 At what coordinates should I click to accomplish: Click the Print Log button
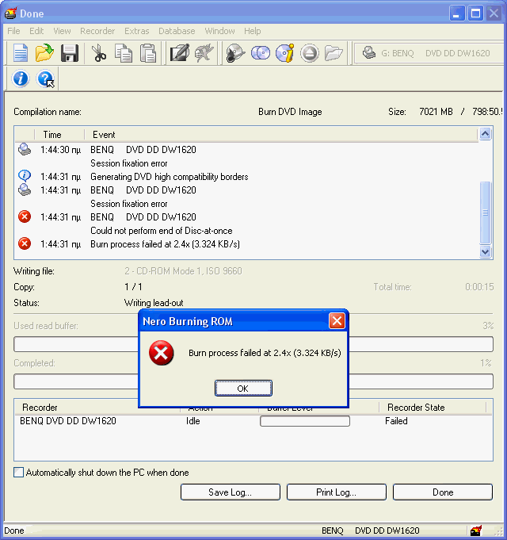(x=336, y=492)
